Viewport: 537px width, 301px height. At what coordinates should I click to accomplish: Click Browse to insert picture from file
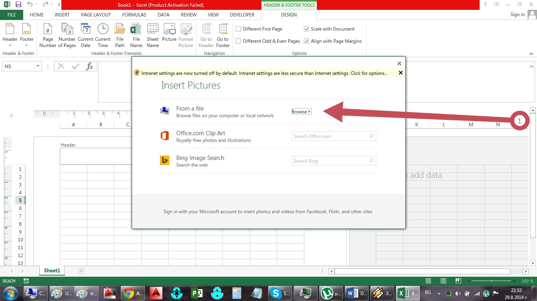click(x=301, y=112)
